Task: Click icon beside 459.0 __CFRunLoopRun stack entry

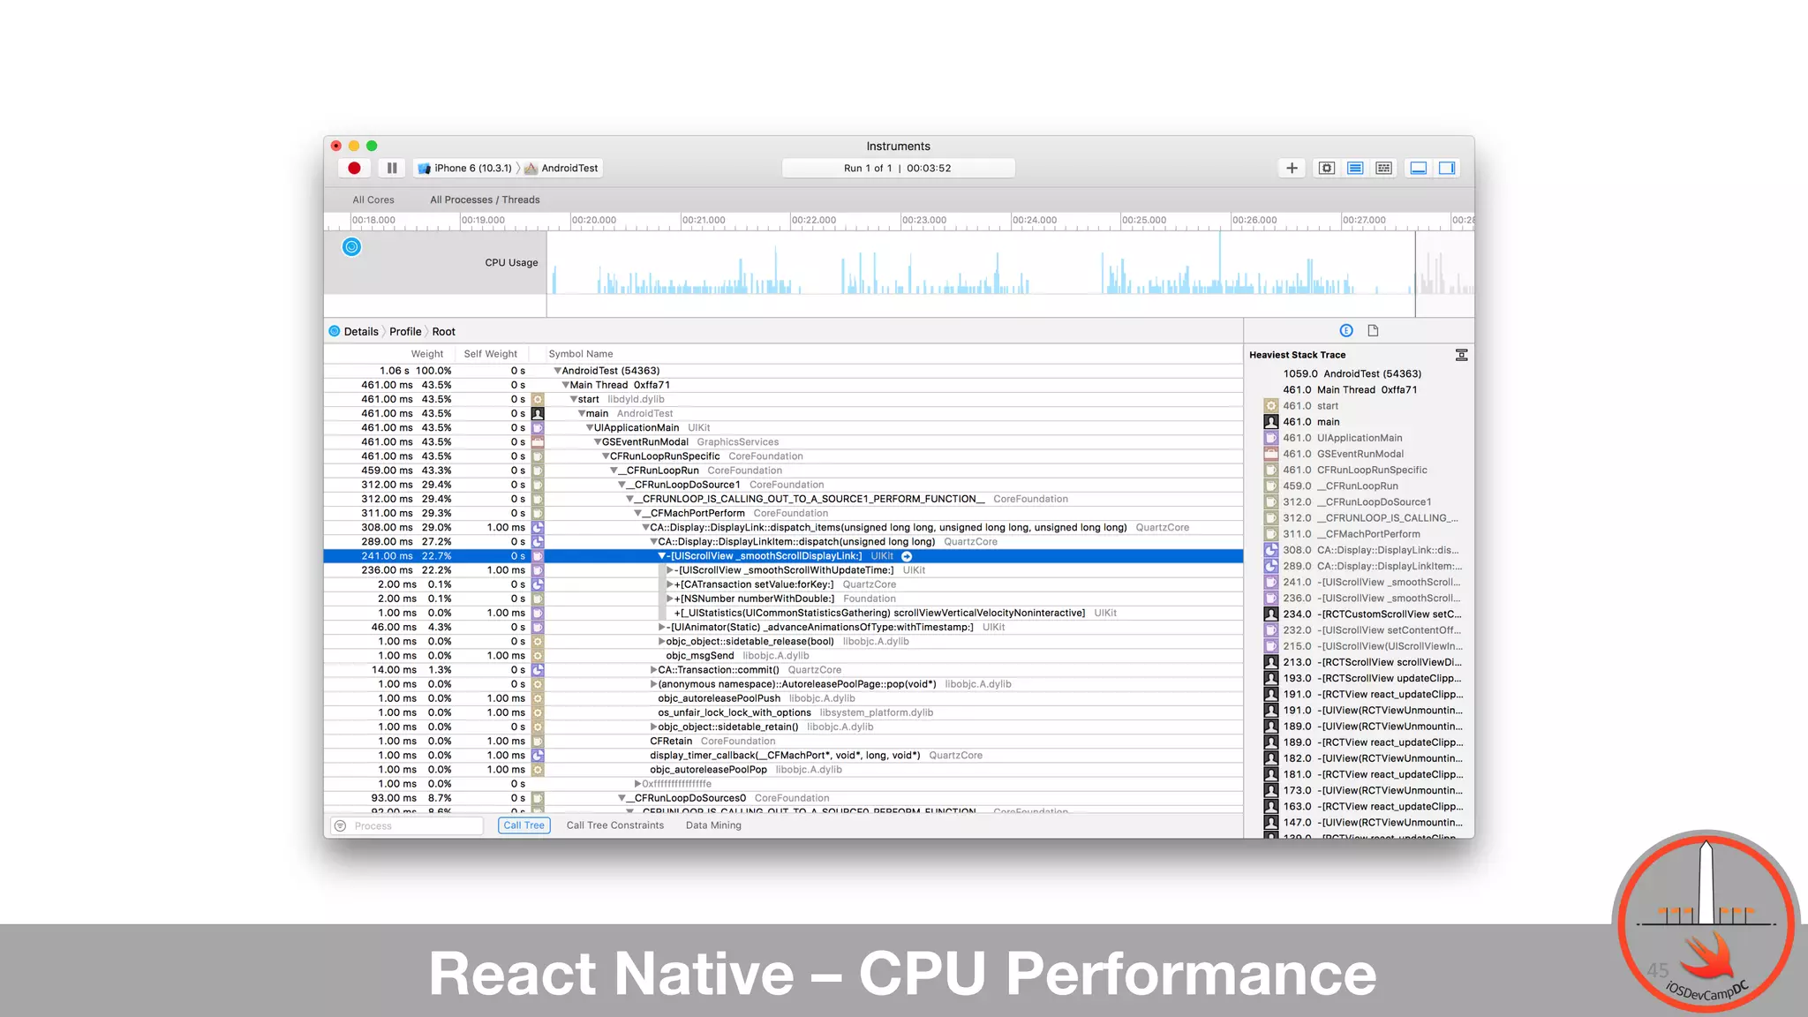Action: (x=1271, y=486)
